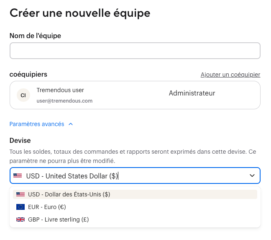Viewport: 271px width, 240px height.
Task: Click the Devise currency combo box text
Action: [x=72, y=176]
